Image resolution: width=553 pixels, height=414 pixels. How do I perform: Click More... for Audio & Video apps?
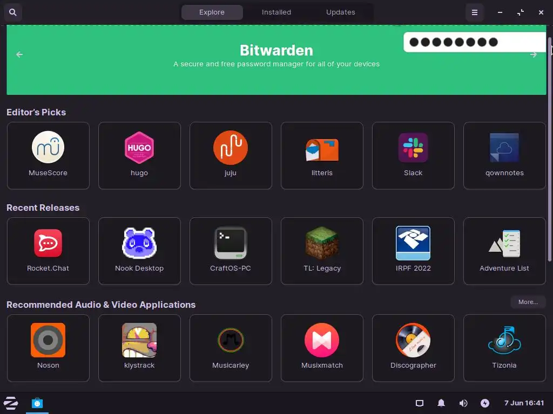coord(528,302)
